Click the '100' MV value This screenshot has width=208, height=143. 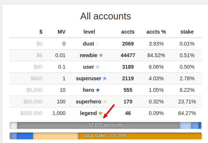(x=61, y=102)
